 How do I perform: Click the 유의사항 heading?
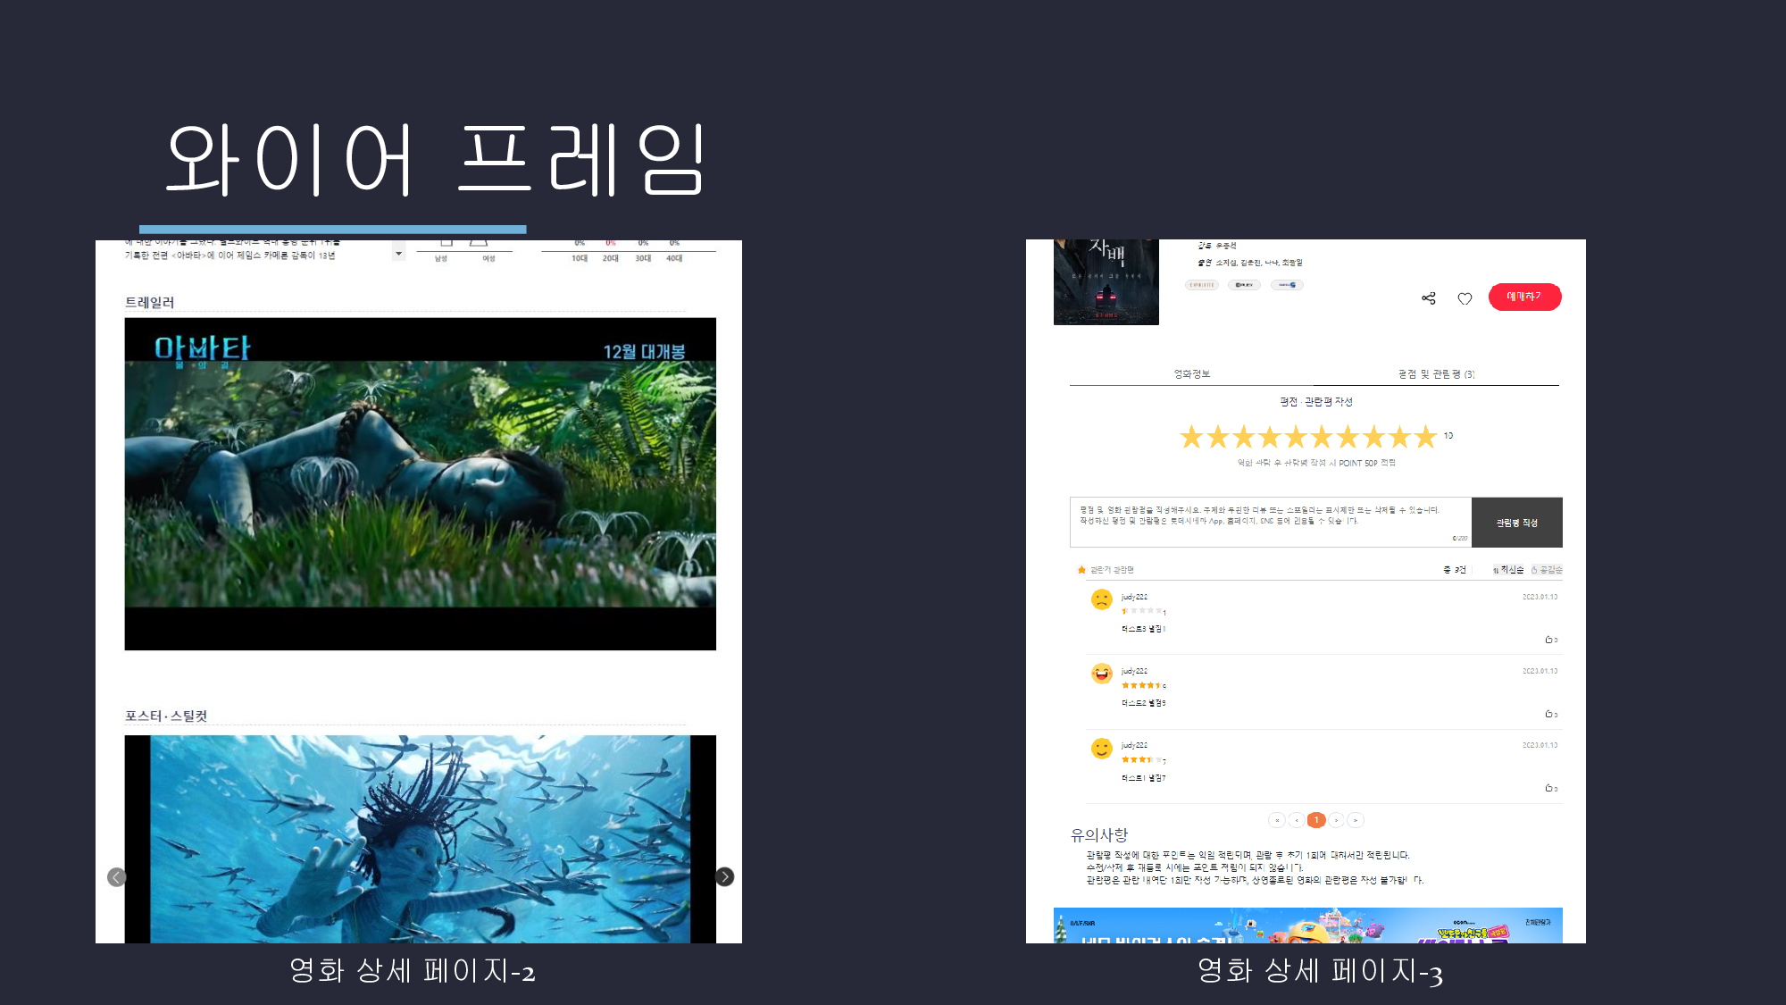click(x=1099, y=835)
